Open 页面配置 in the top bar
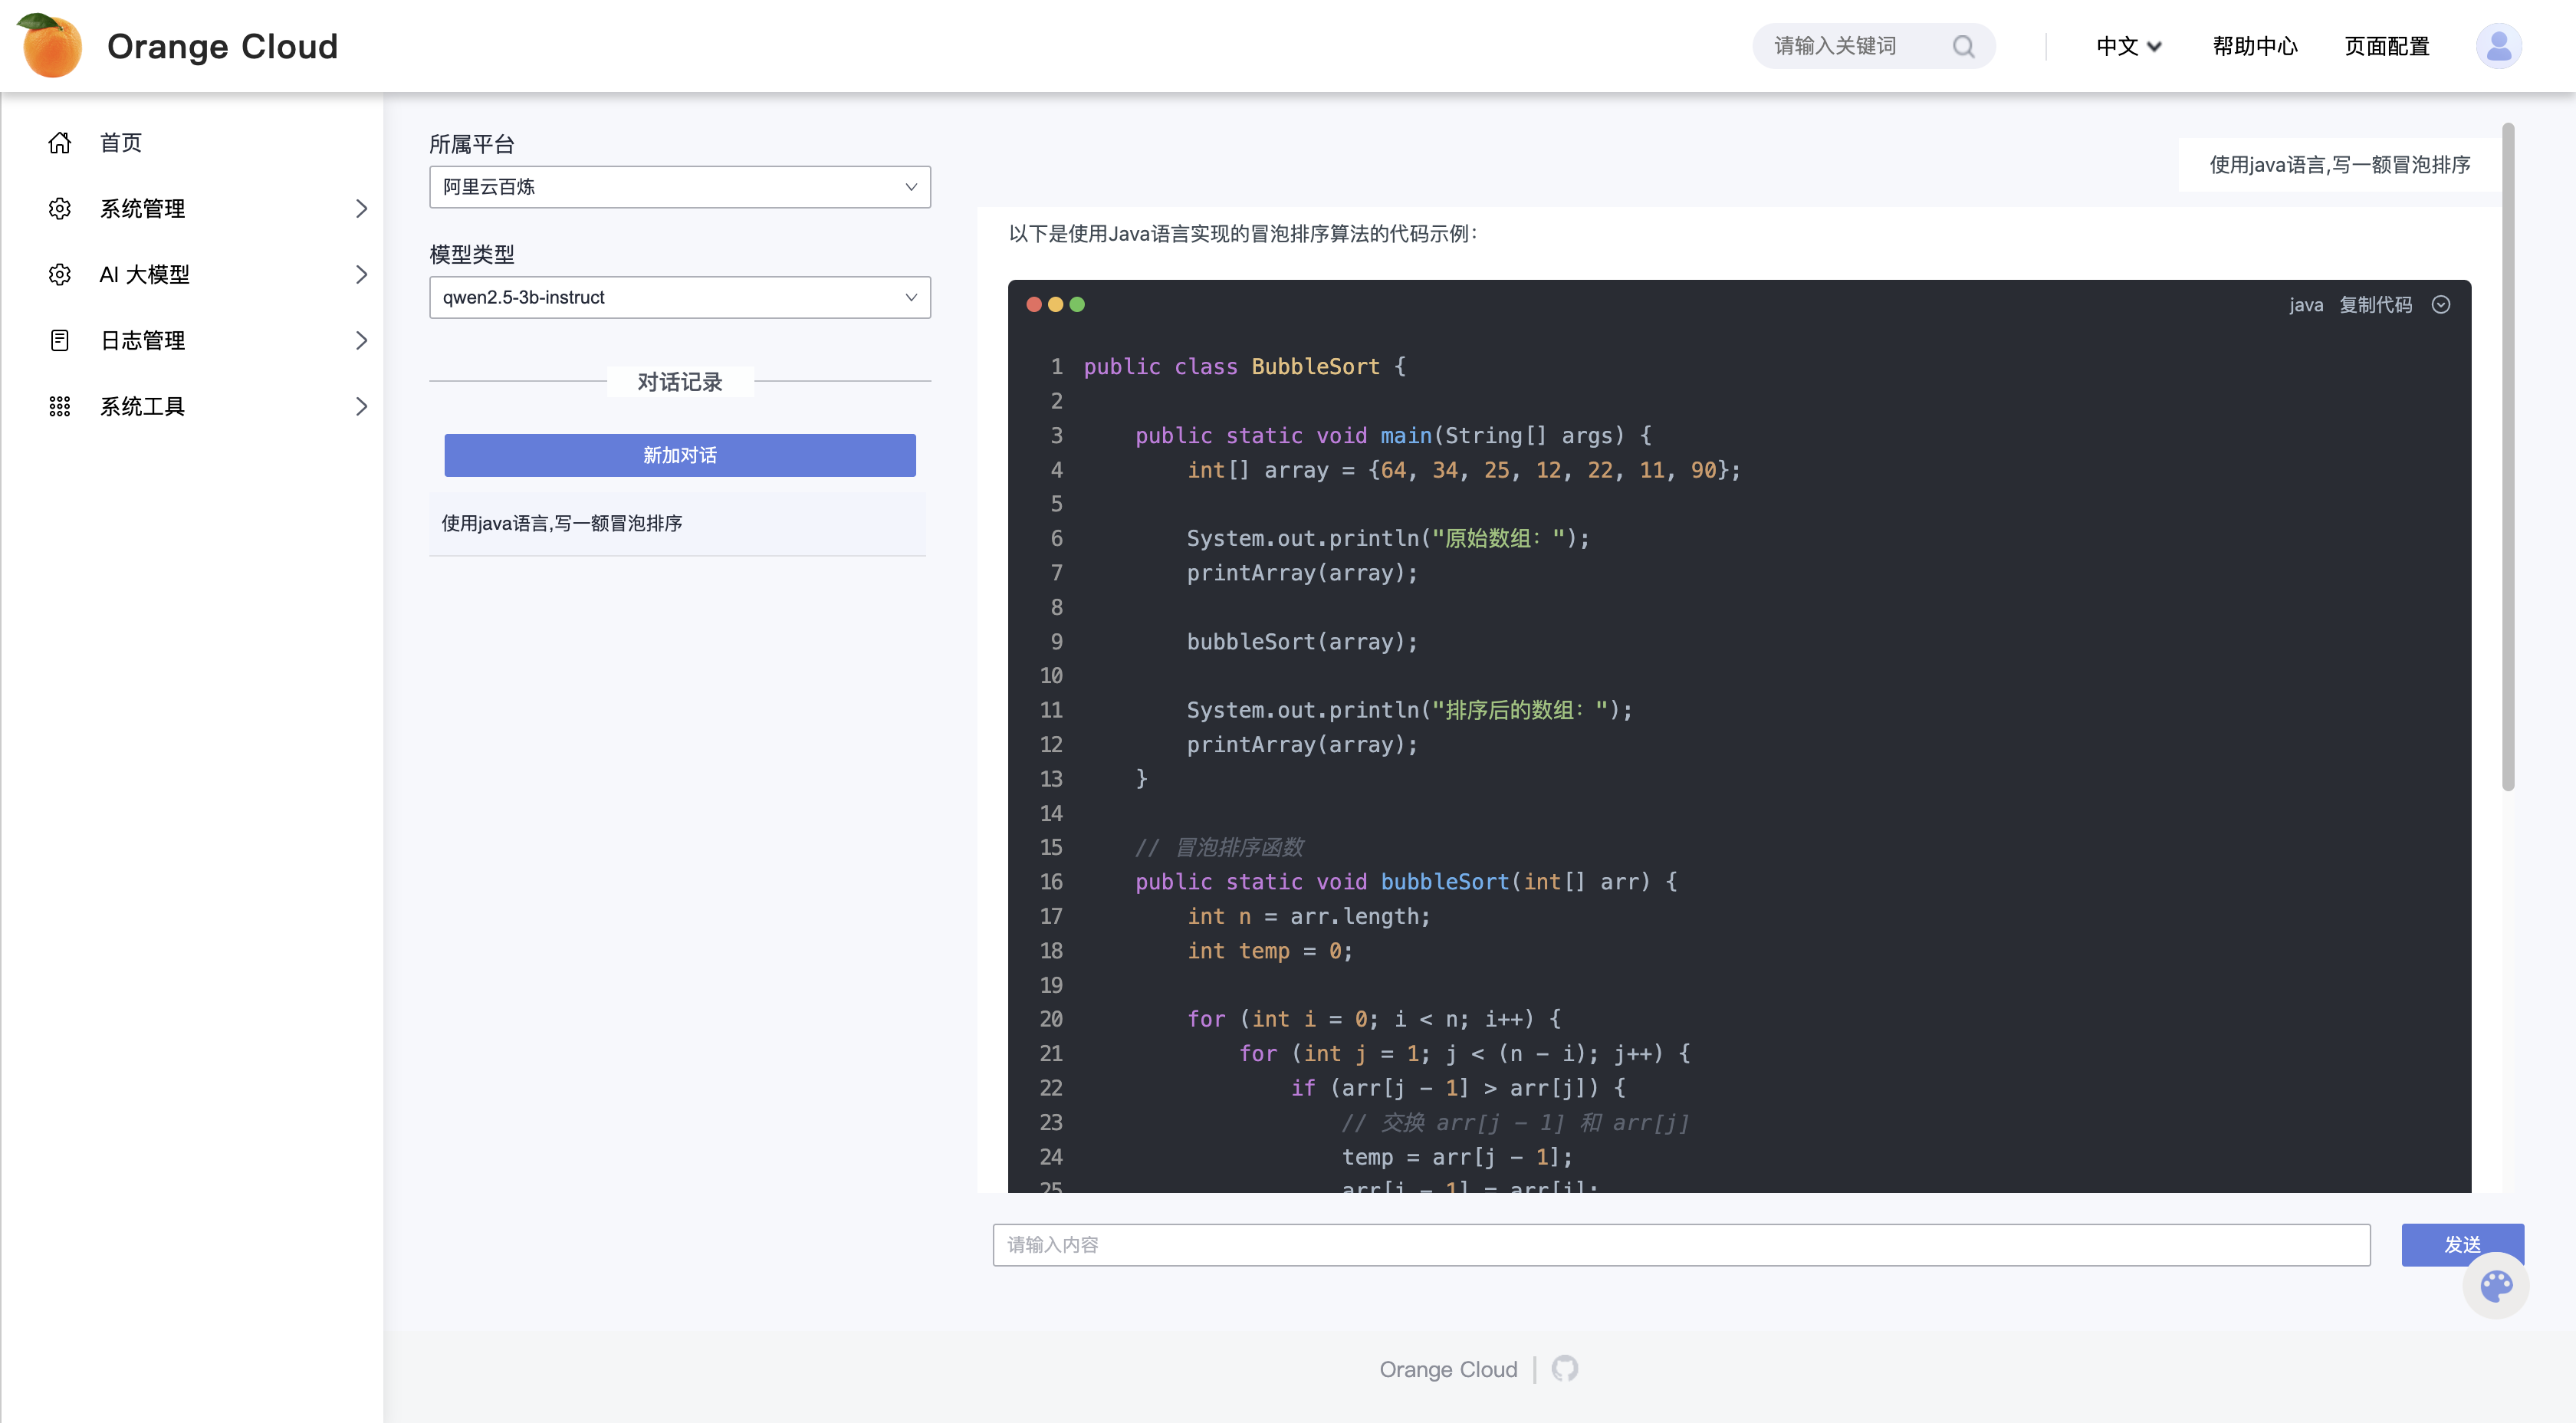 [x=2387, y=46]
